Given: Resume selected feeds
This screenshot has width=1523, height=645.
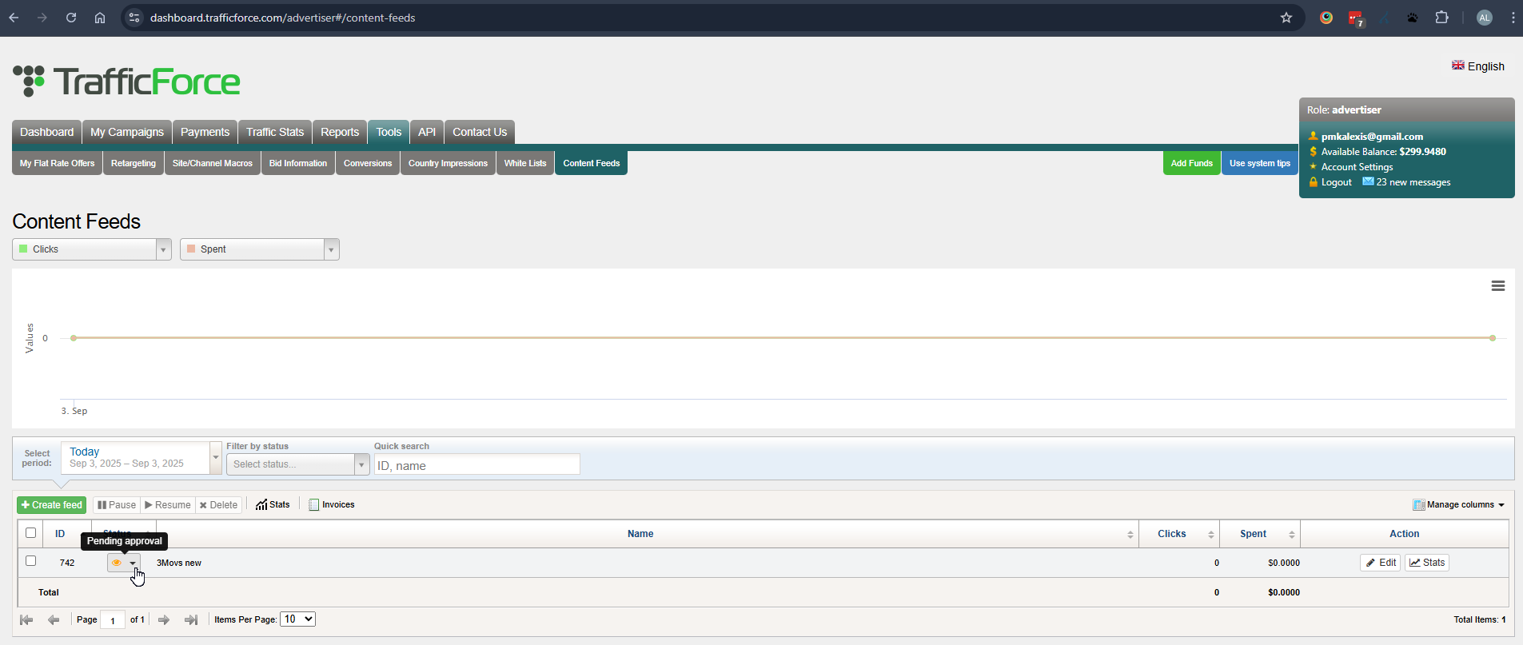Looking at the screenshot, I should click(x=168, y=505).
